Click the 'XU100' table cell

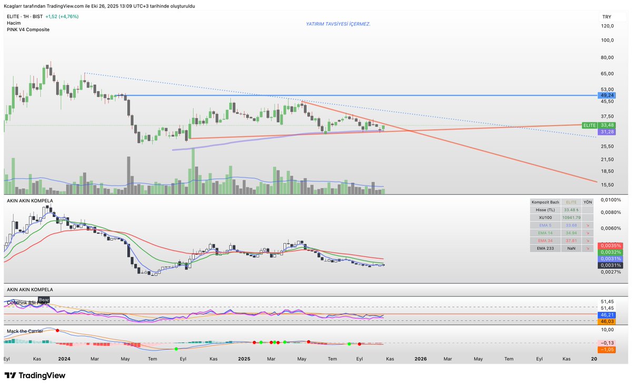click(x=545, y=217)
